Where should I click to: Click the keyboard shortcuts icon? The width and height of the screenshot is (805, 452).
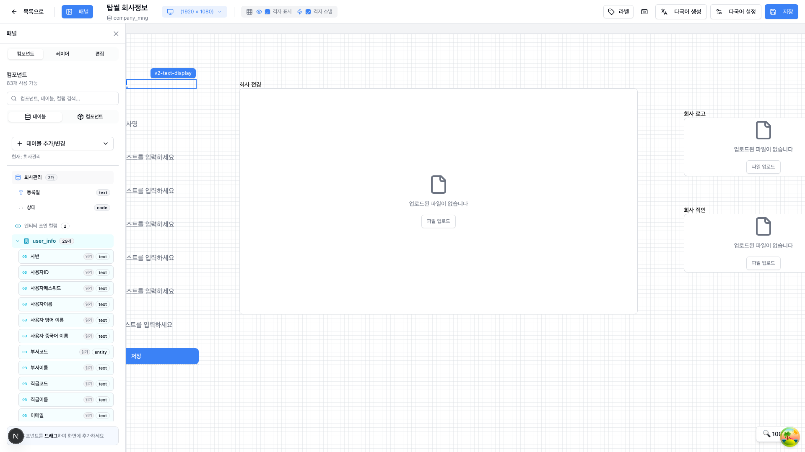point(644,12)
